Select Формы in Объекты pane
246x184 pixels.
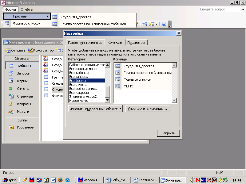[22, 81]
